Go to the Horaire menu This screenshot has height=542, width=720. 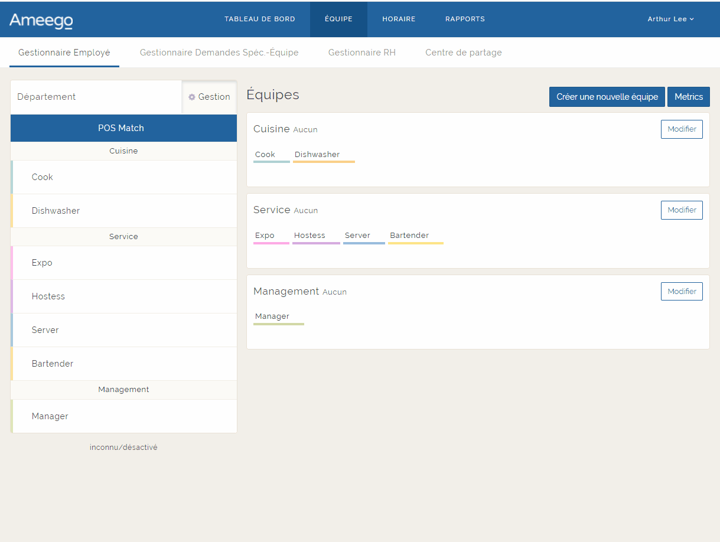point(399,19)
